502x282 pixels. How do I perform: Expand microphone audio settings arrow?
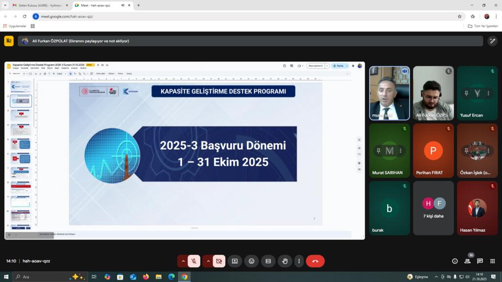pyautogui.click(x=183, y=261)
